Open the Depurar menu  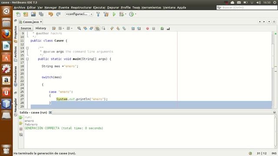coord(113,7)
